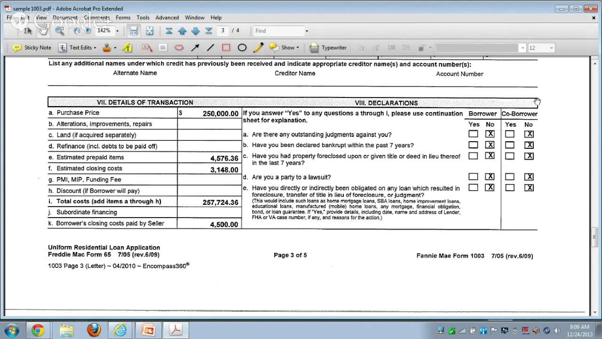Select the text Select tool

coord(28,31)
